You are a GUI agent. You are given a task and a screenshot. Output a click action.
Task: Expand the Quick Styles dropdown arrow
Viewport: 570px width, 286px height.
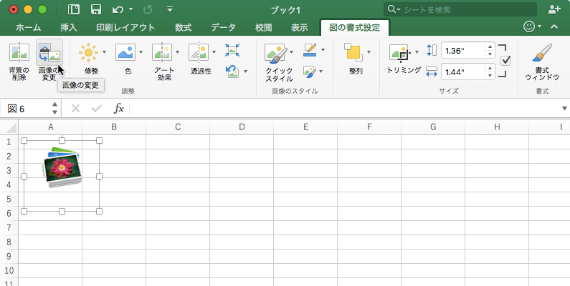pyautogui.click(x=292, y=52)
